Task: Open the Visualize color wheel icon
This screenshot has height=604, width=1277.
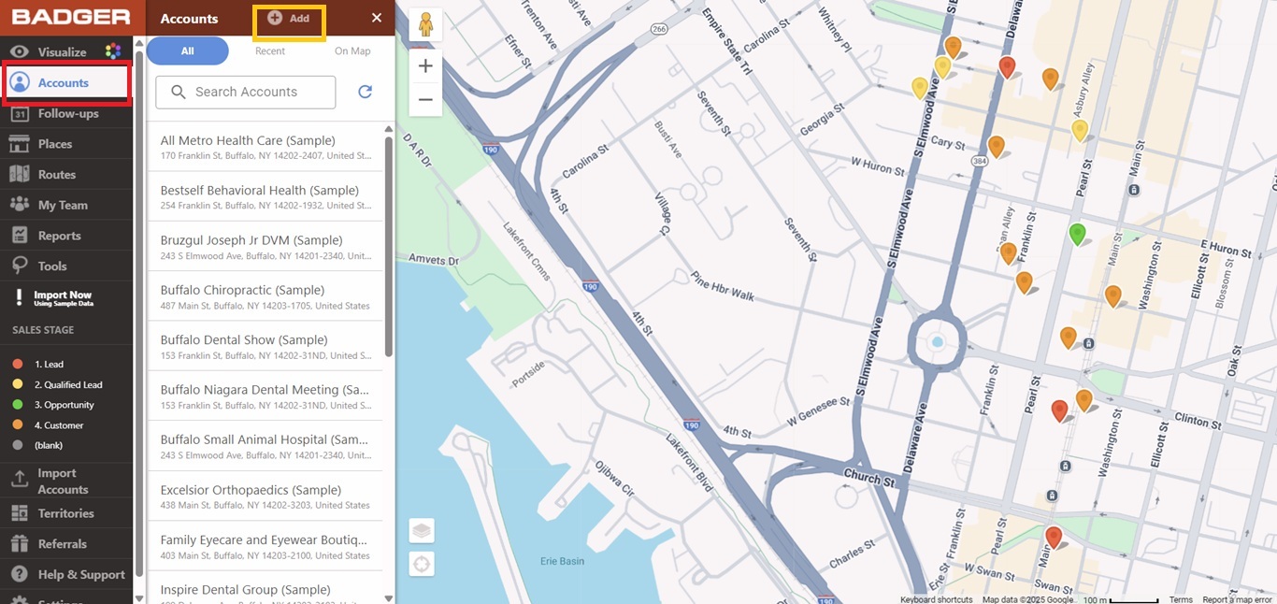Action: pyautogui.click(x=112, y=52)
